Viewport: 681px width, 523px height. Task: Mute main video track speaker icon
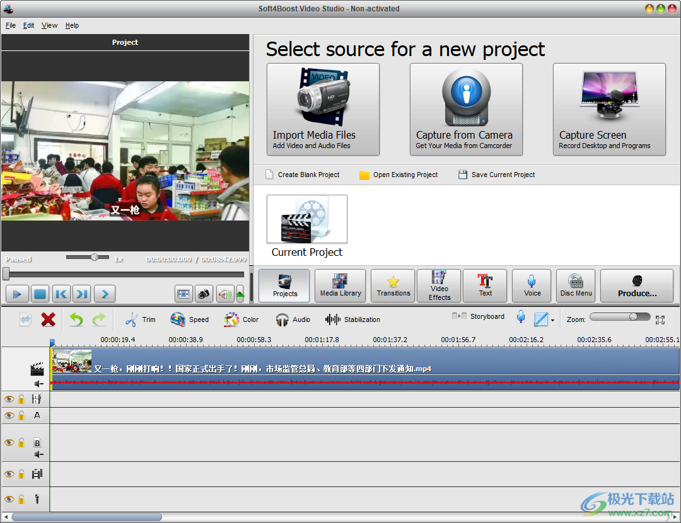pyautogui.click(x=38, y=384)
